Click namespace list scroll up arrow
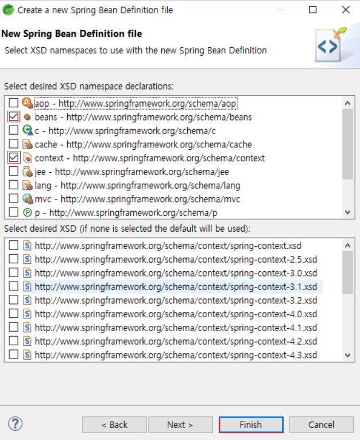360x440 pixels. tap(347, 103)
